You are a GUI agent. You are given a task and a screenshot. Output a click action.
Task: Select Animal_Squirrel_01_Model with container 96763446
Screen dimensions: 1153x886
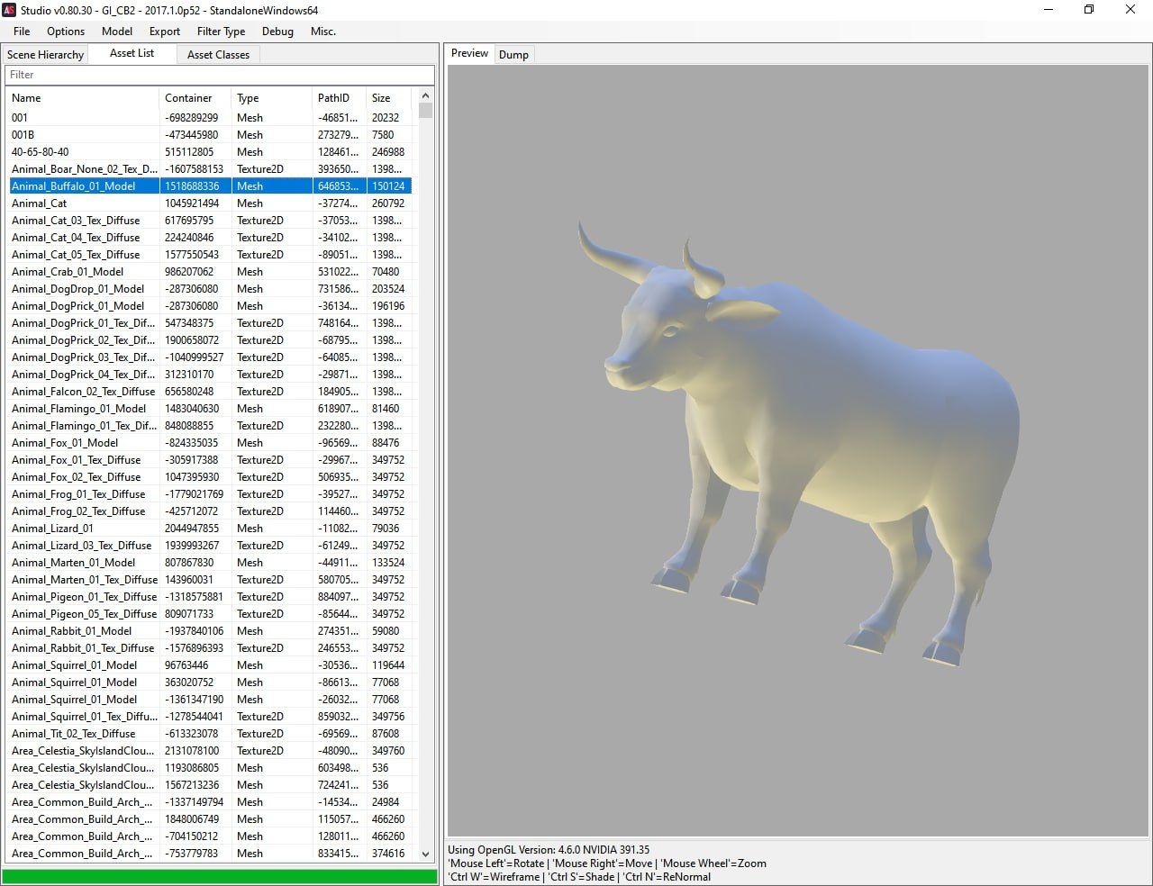(x=210, y=665)
